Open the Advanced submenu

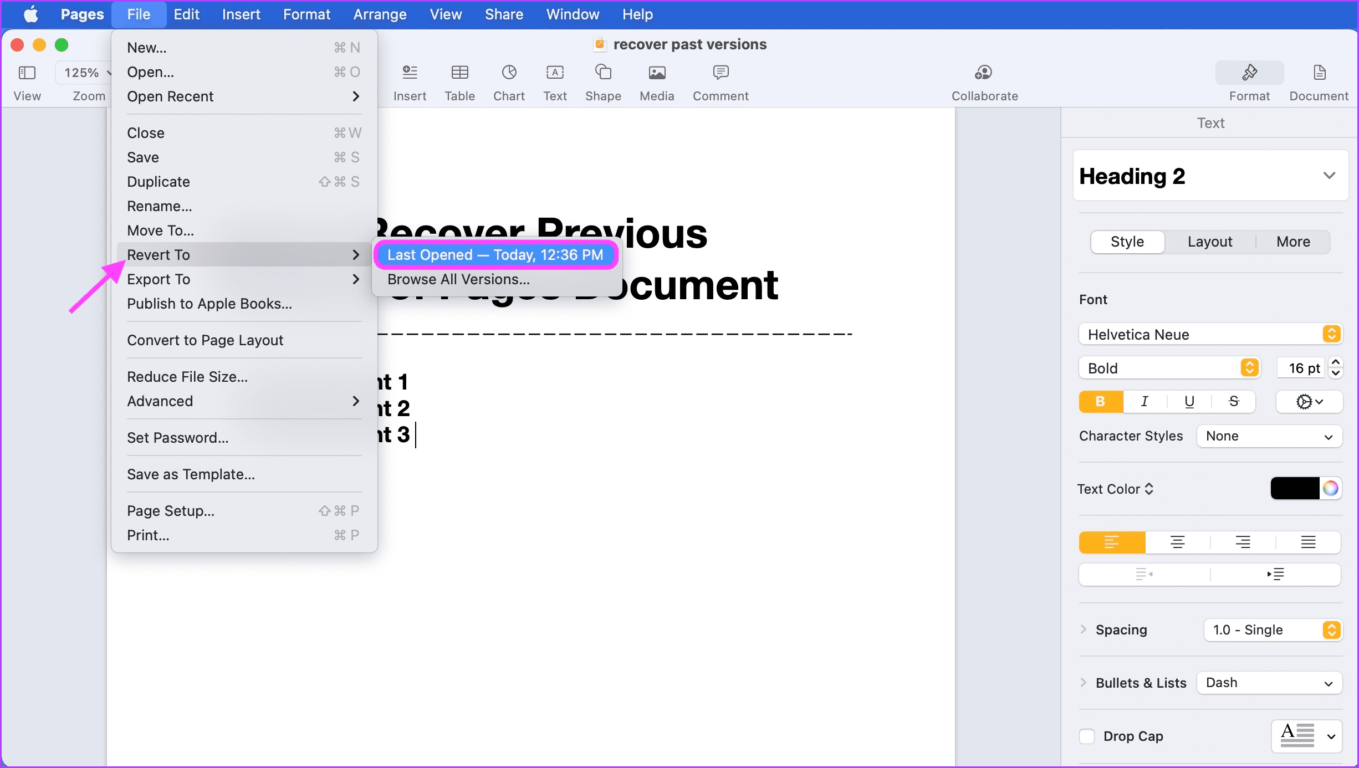[x=244, y=401]
